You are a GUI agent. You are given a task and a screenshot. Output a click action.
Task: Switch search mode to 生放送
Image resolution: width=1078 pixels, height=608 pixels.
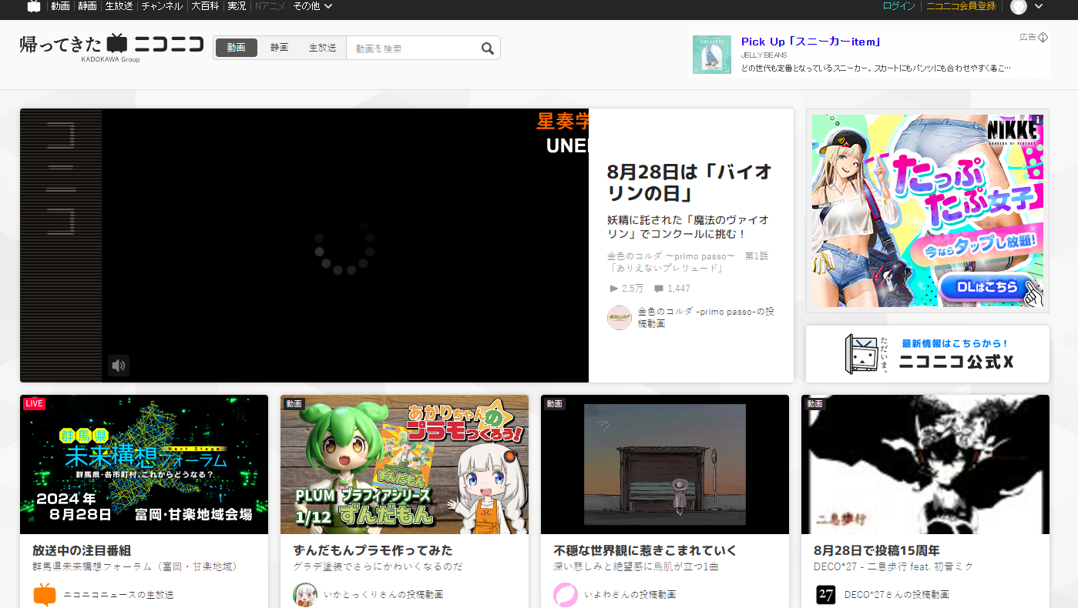point(322,48)
